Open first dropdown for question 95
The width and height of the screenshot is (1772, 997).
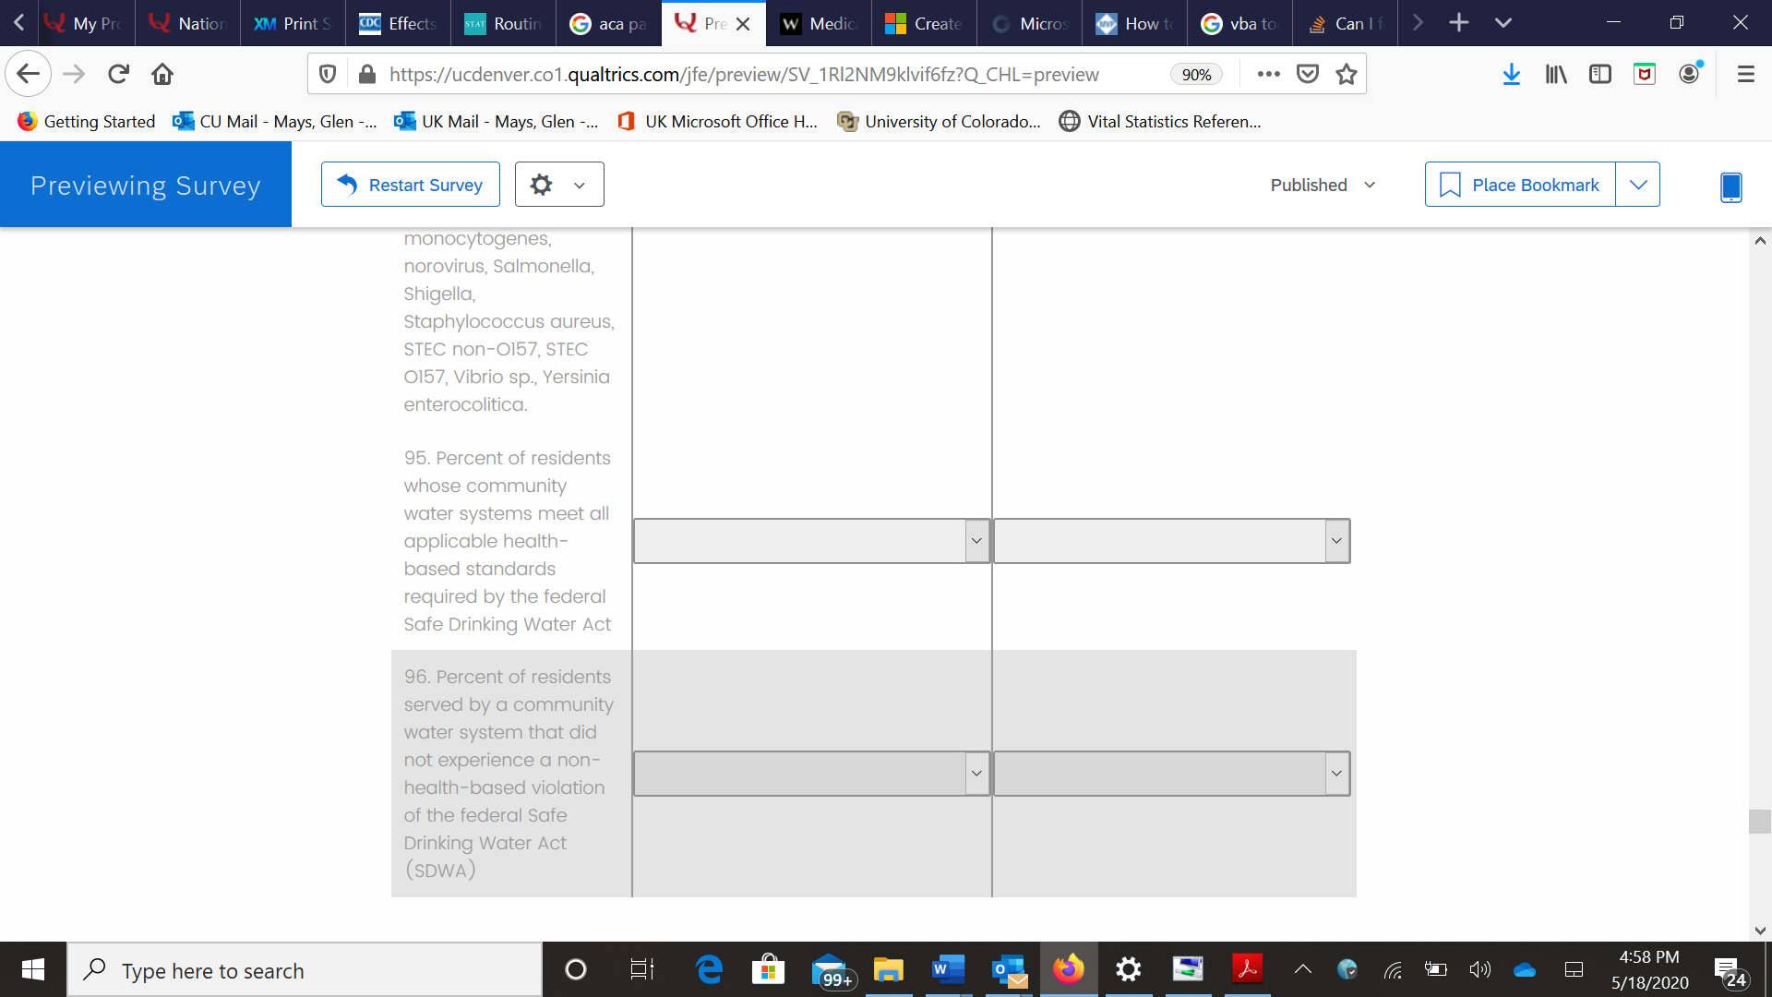pyautogui.click(x=811, y=541)
